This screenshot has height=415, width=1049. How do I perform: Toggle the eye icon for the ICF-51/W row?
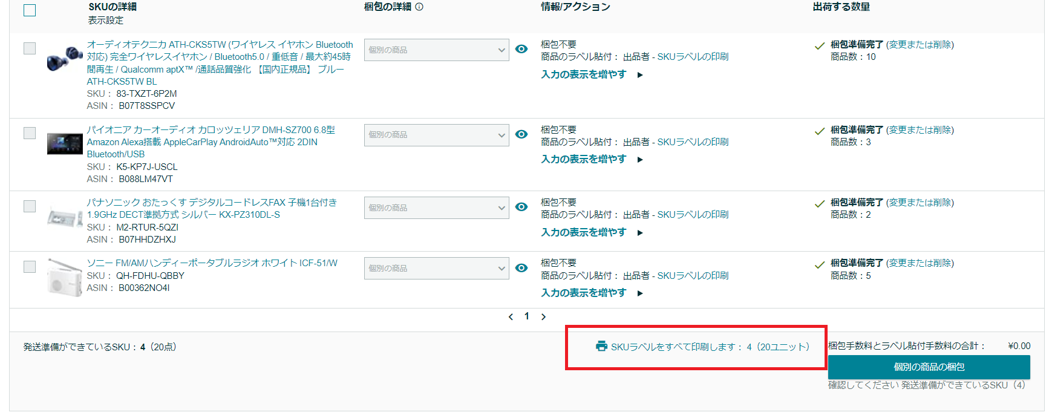pos(521,267)
